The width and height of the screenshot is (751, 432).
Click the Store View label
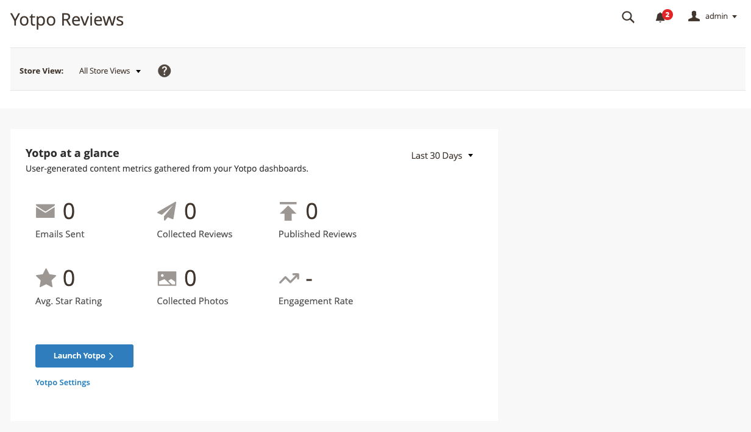pos(41,71)
